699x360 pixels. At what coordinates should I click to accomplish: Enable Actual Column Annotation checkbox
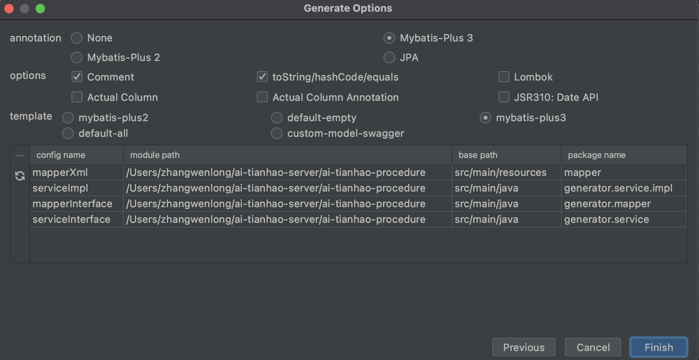262,97
